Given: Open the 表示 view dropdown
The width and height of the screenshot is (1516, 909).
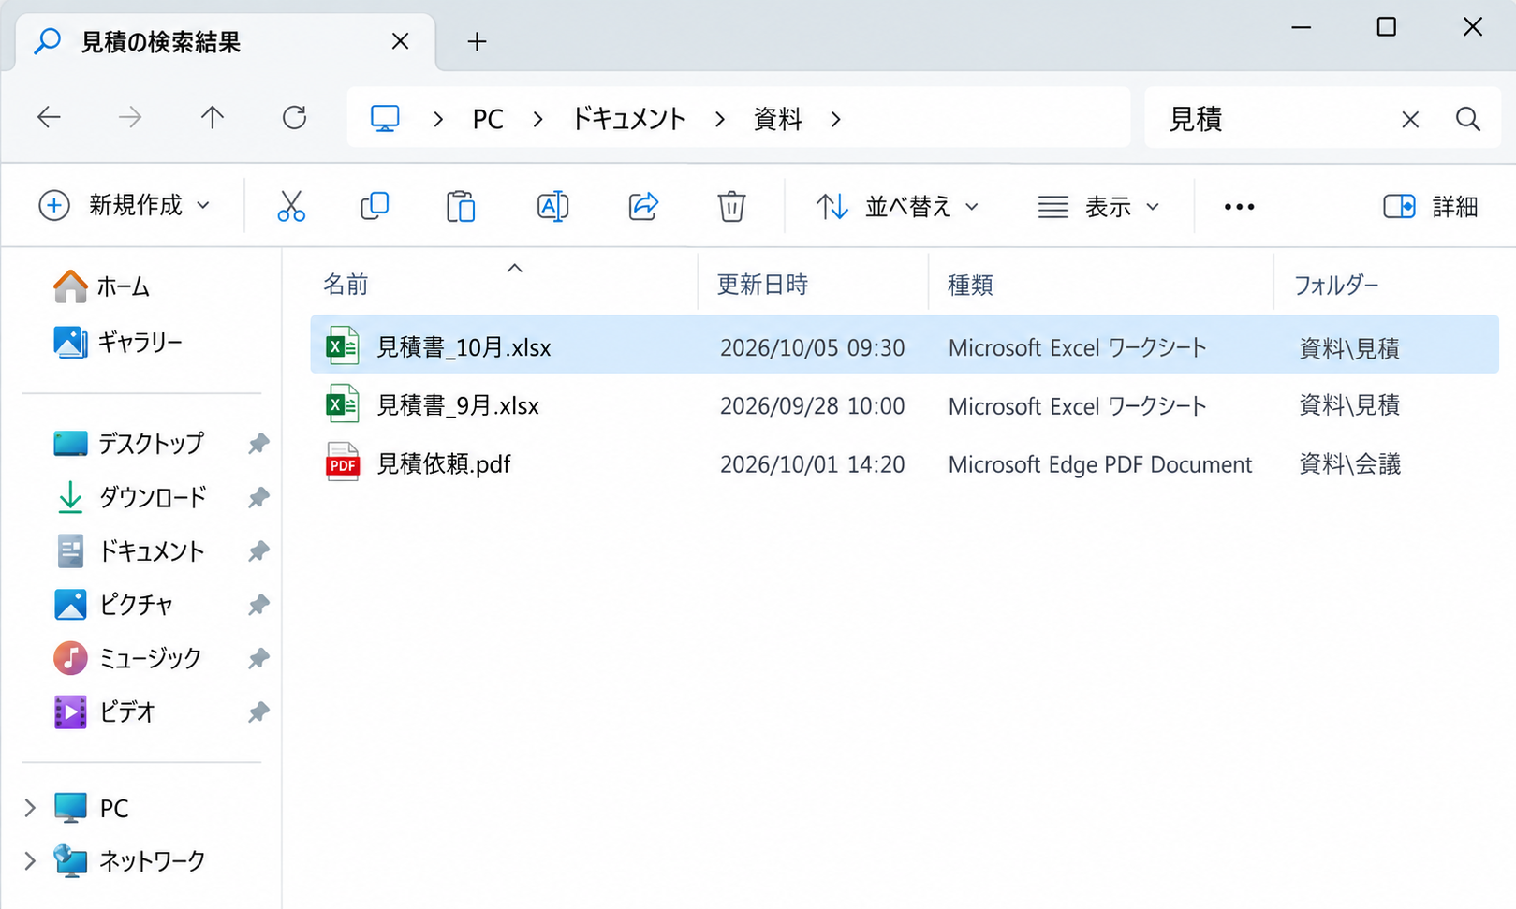Looking at the screenshot, I should coord(1099,206).
